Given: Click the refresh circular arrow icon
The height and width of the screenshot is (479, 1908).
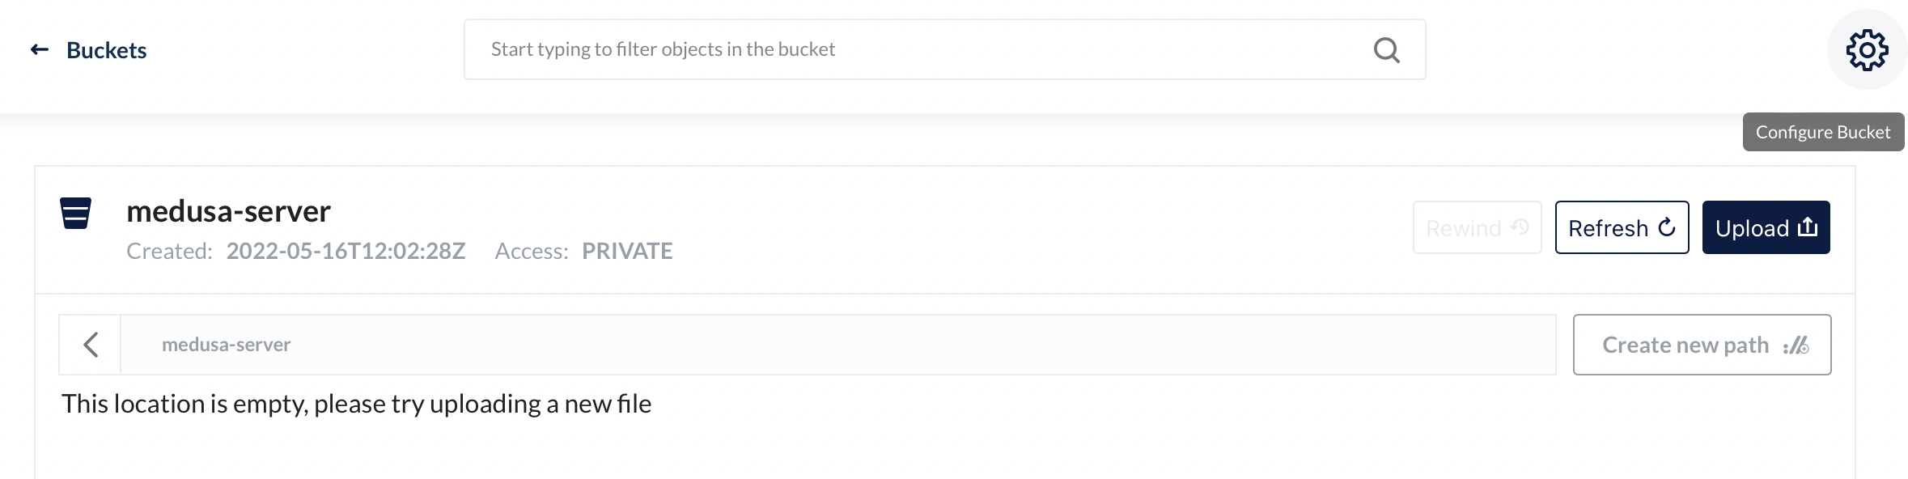Looking at the screenshot, I should point(1666,227).
